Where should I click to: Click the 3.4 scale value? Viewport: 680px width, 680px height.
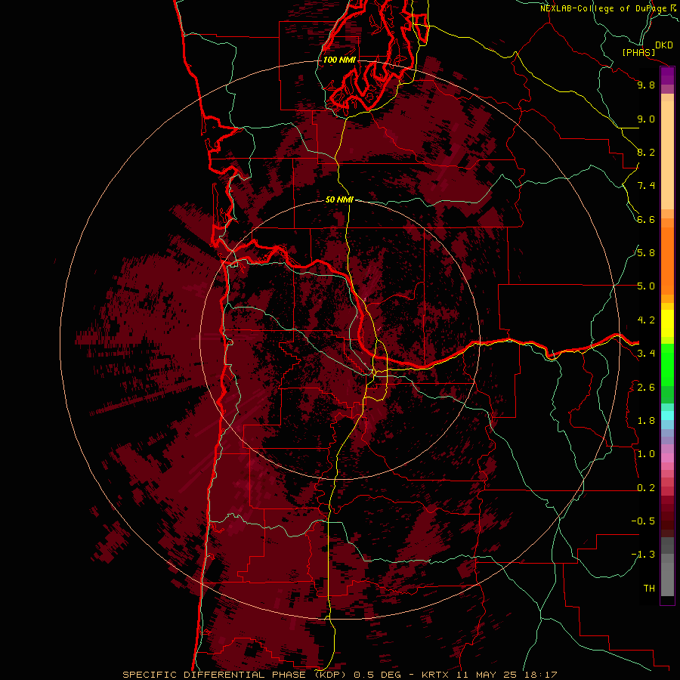pyautogui.click(x=646, y=354)
